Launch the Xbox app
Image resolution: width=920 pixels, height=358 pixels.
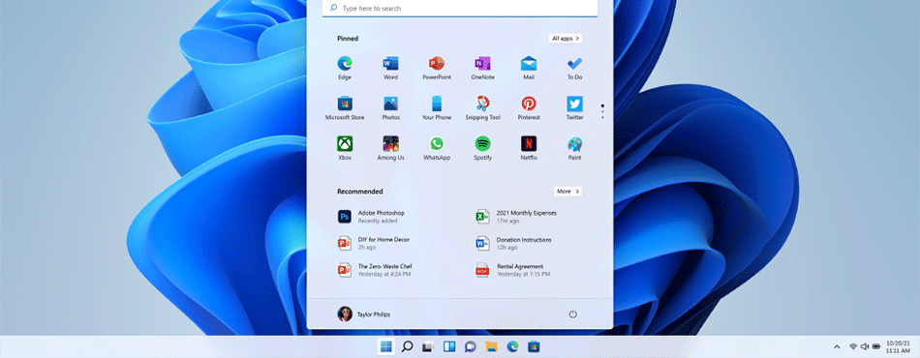pyautogui.click(x=345, y=148)
